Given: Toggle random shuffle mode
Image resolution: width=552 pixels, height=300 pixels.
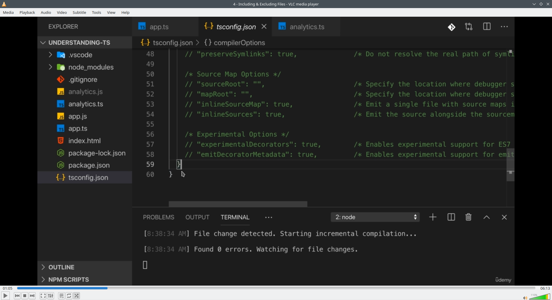Looking at the screenshot, I should coord(77,296).
